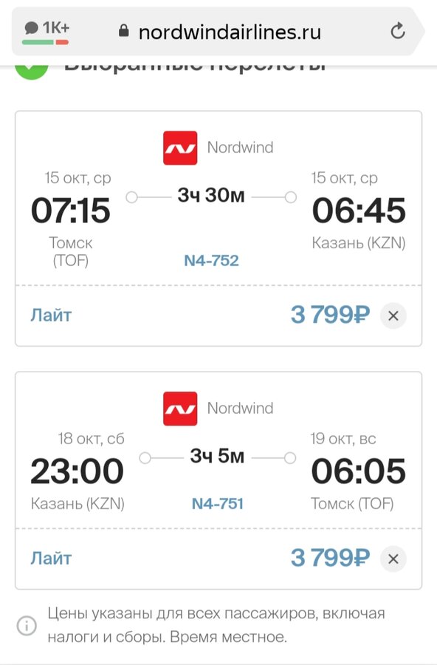This screenshot has height=665, width=437.
Task: Open Лайт fare for first flight
Action: pyautogui.click(x=51, y=316)
